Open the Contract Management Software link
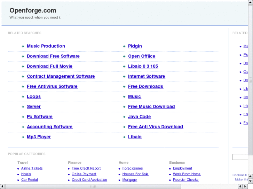The image size is (253, 189). (x=61, y=76)
